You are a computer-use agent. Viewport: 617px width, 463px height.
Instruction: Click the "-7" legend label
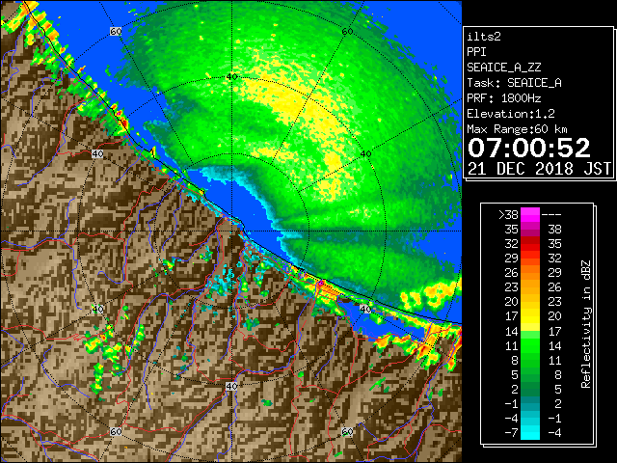tap(512, 433)
